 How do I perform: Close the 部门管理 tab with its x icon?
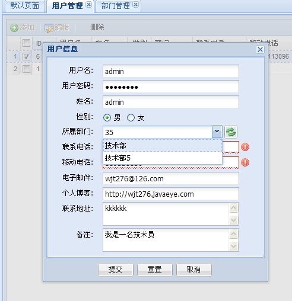tap(135, 5)
